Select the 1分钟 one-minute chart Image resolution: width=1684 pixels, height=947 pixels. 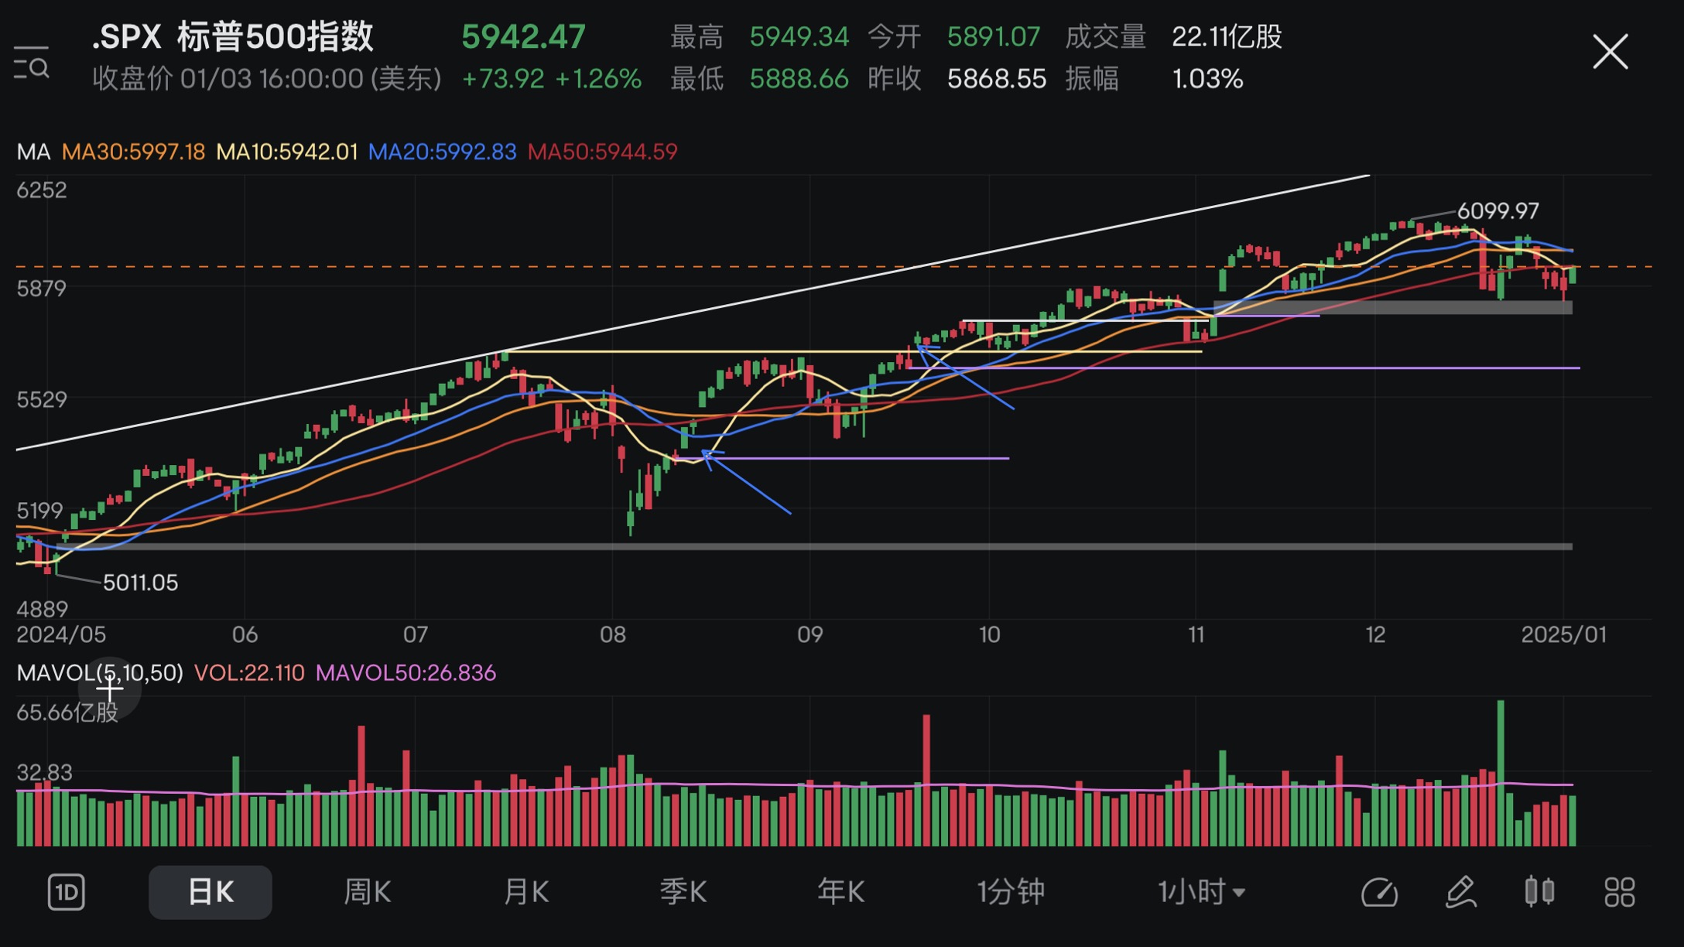pyautogui.click(x=1011, y=892)
